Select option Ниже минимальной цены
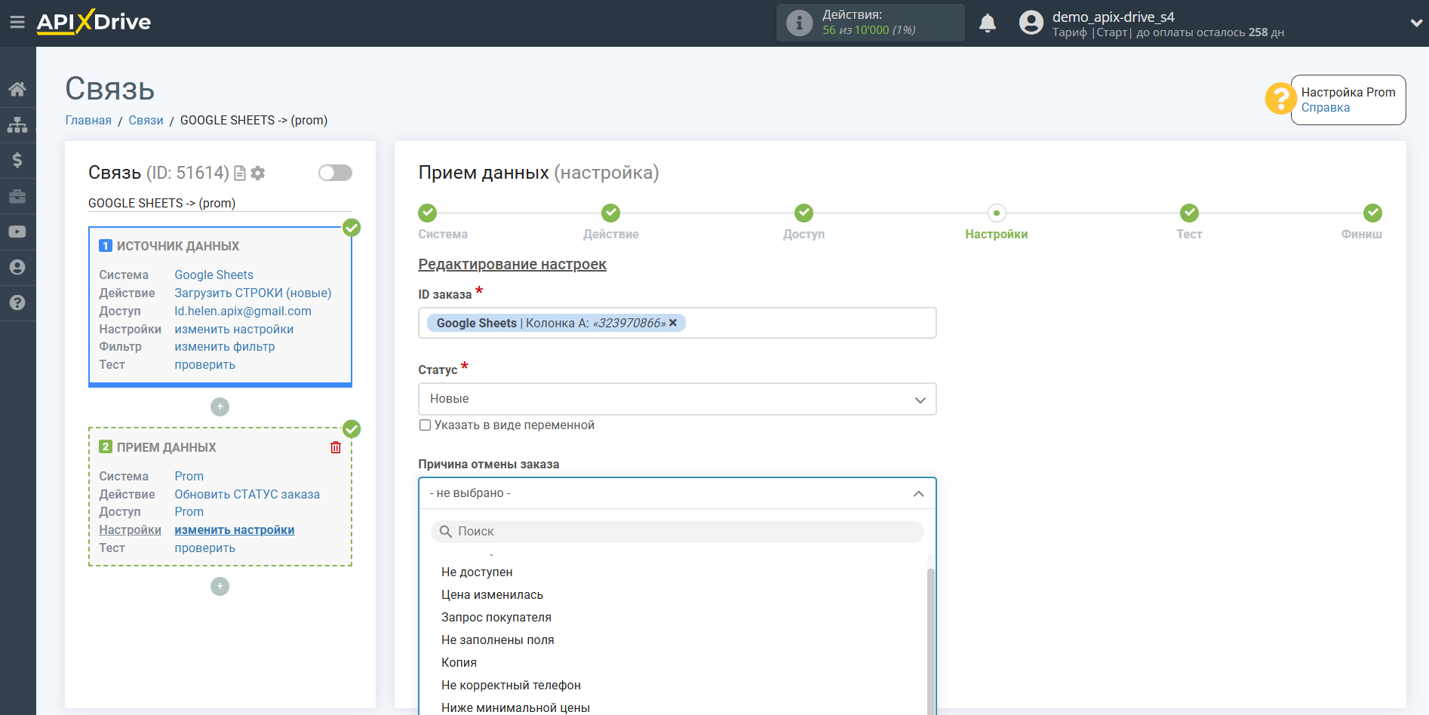The width and height of the screenshot is (1429, 715). tap(515, 707)
